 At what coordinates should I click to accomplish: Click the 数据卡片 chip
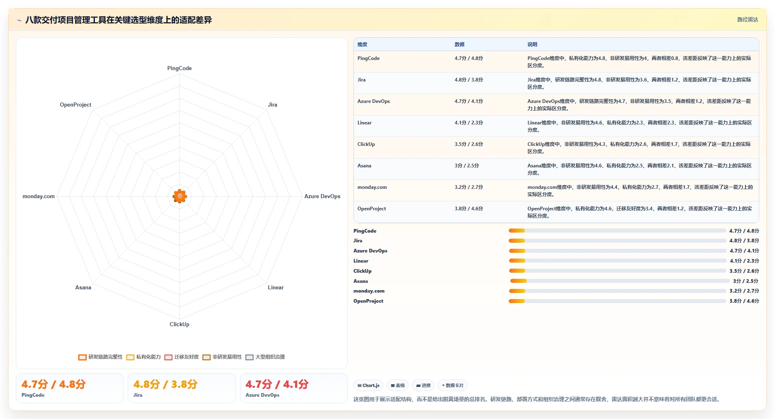click(452, 385)
